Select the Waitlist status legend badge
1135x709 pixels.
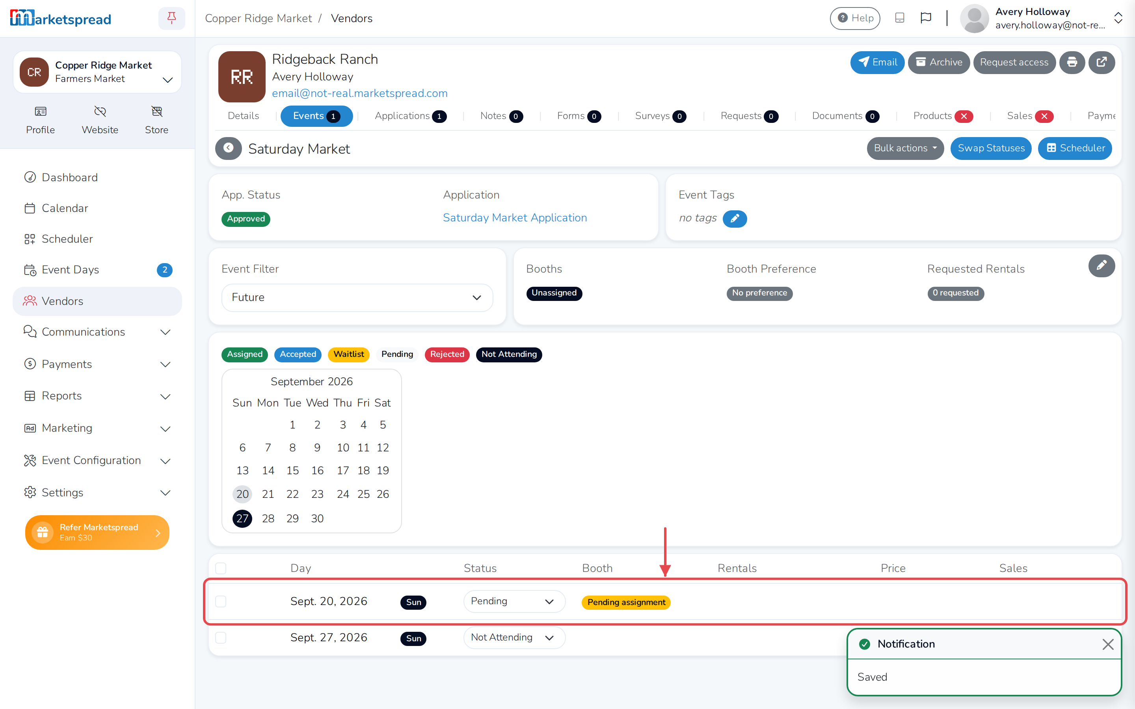pyautogui.click(x=348, y=354)
